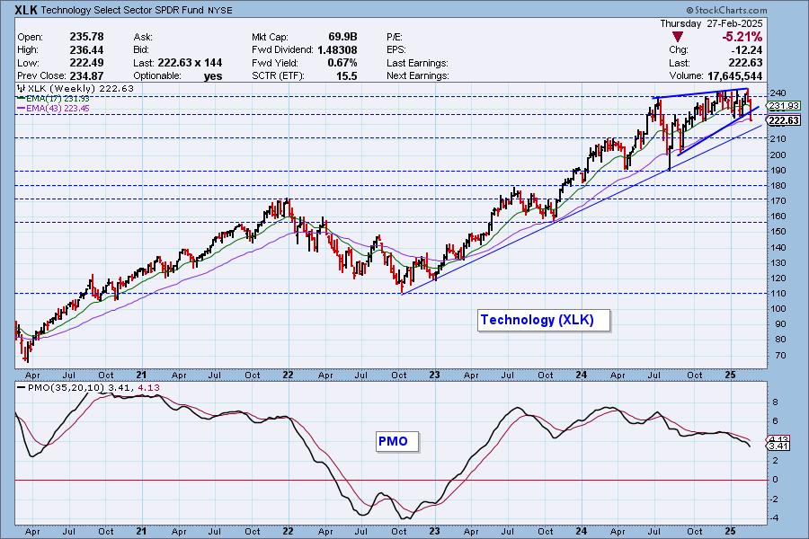Click the 'Technology (XLK)' annotation box
809x539 pixels.
[x=544, y=321]
